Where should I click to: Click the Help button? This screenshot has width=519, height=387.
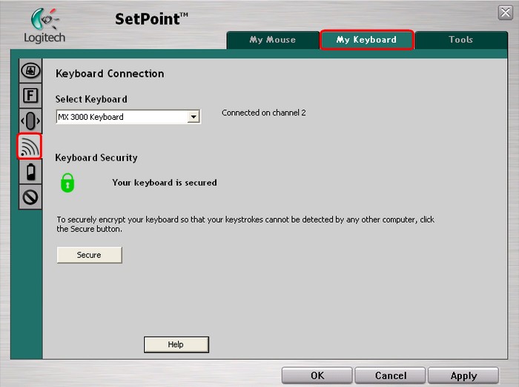176,344
